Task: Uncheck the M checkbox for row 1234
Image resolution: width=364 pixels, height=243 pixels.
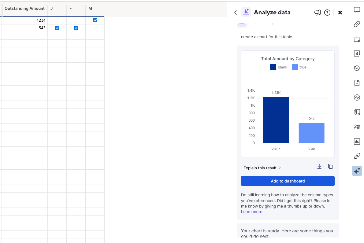Action: [x=95, y=20]
